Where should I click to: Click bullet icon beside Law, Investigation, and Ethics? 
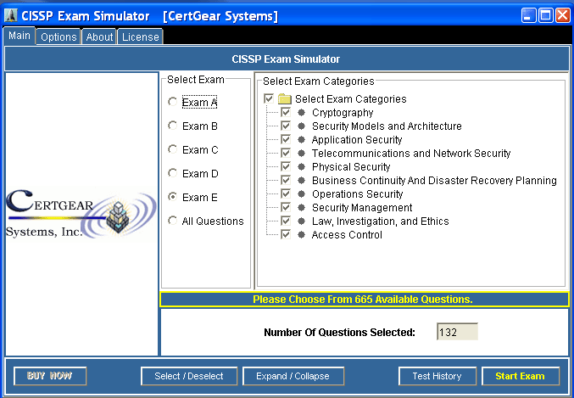[x=301, y=221]
